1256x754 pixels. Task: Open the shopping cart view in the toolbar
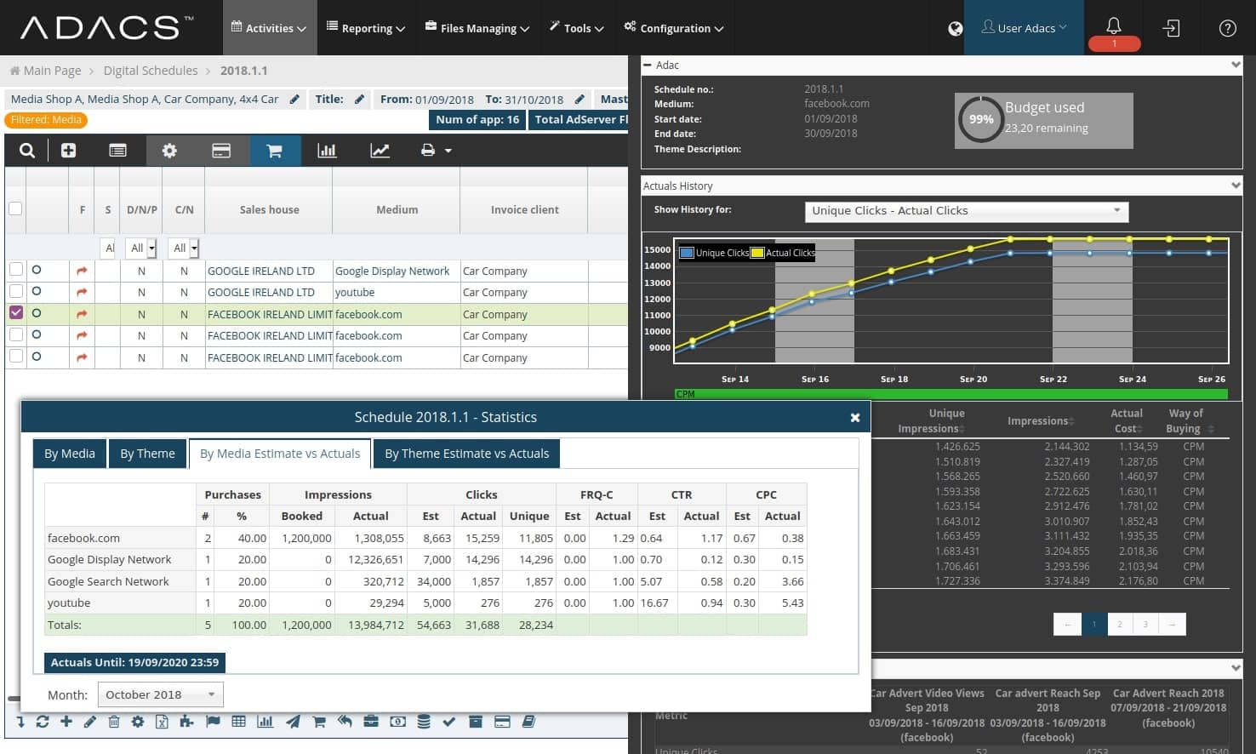pos(274,151)
